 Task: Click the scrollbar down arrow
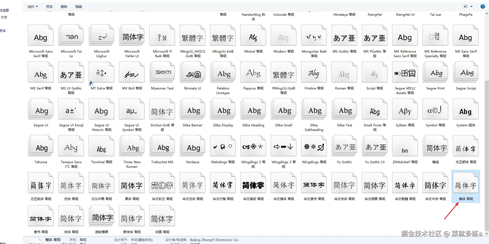(x=487, y=233)
